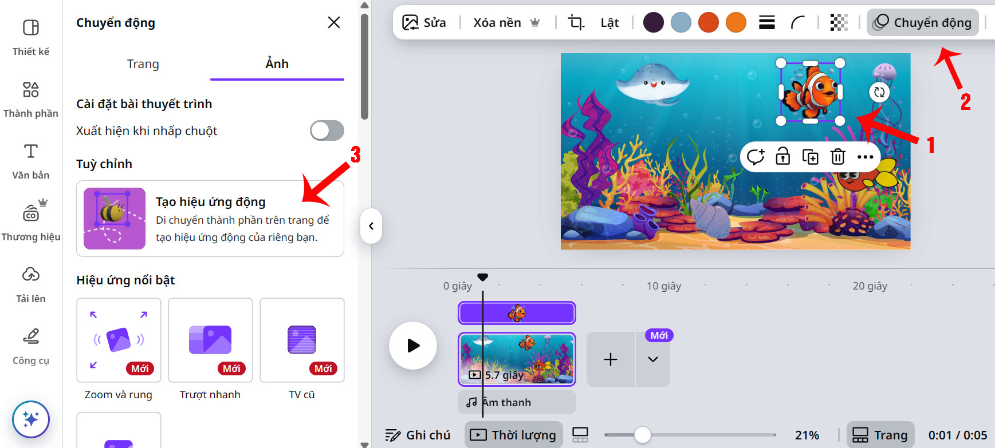Click the 0:01 / 0:05 time readout
The width and height of the screenshot is (995, 448).
[958, 435]
